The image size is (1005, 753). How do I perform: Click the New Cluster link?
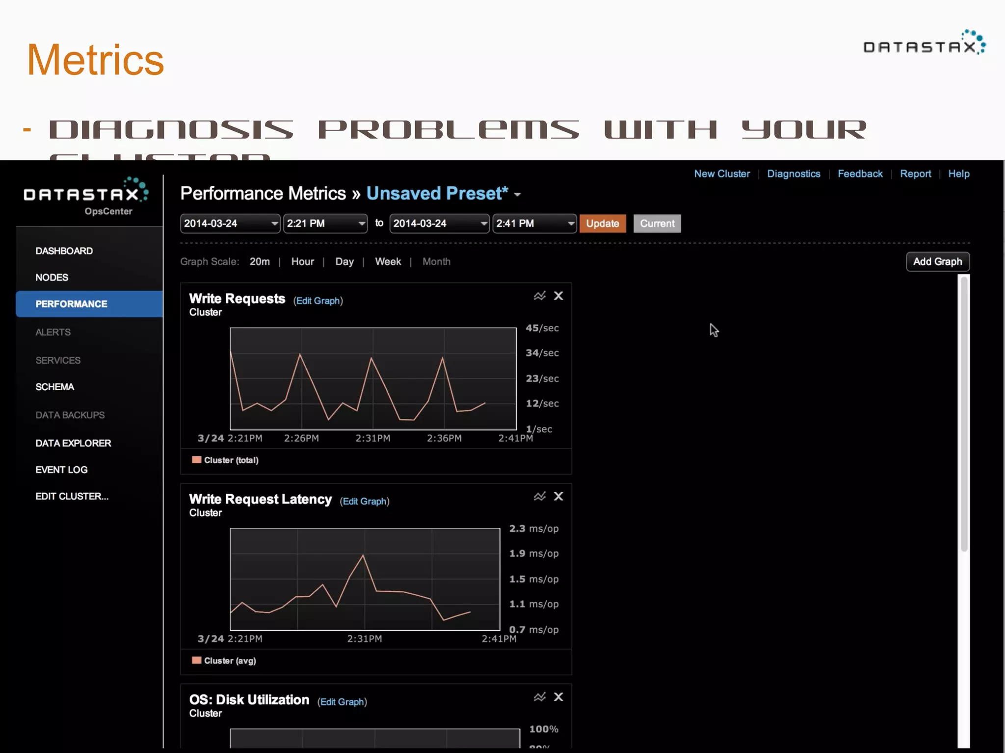point(722,174)
